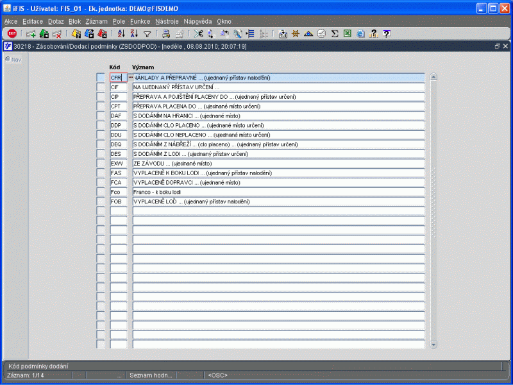The height and width of the screenshot is (385, 513).
Task: Export using the green Excel icon
Action: click(x=348, y=33)
